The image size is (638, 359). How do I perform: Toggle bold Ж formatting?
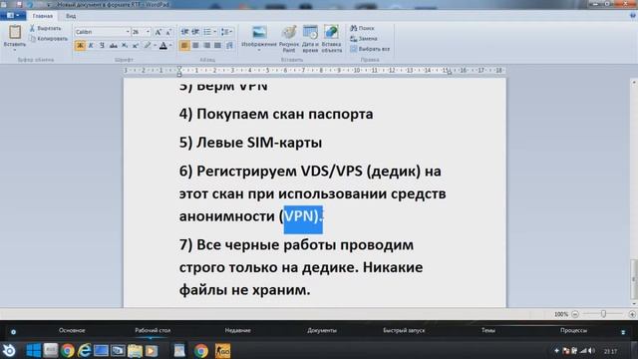(x=80, y=45)
